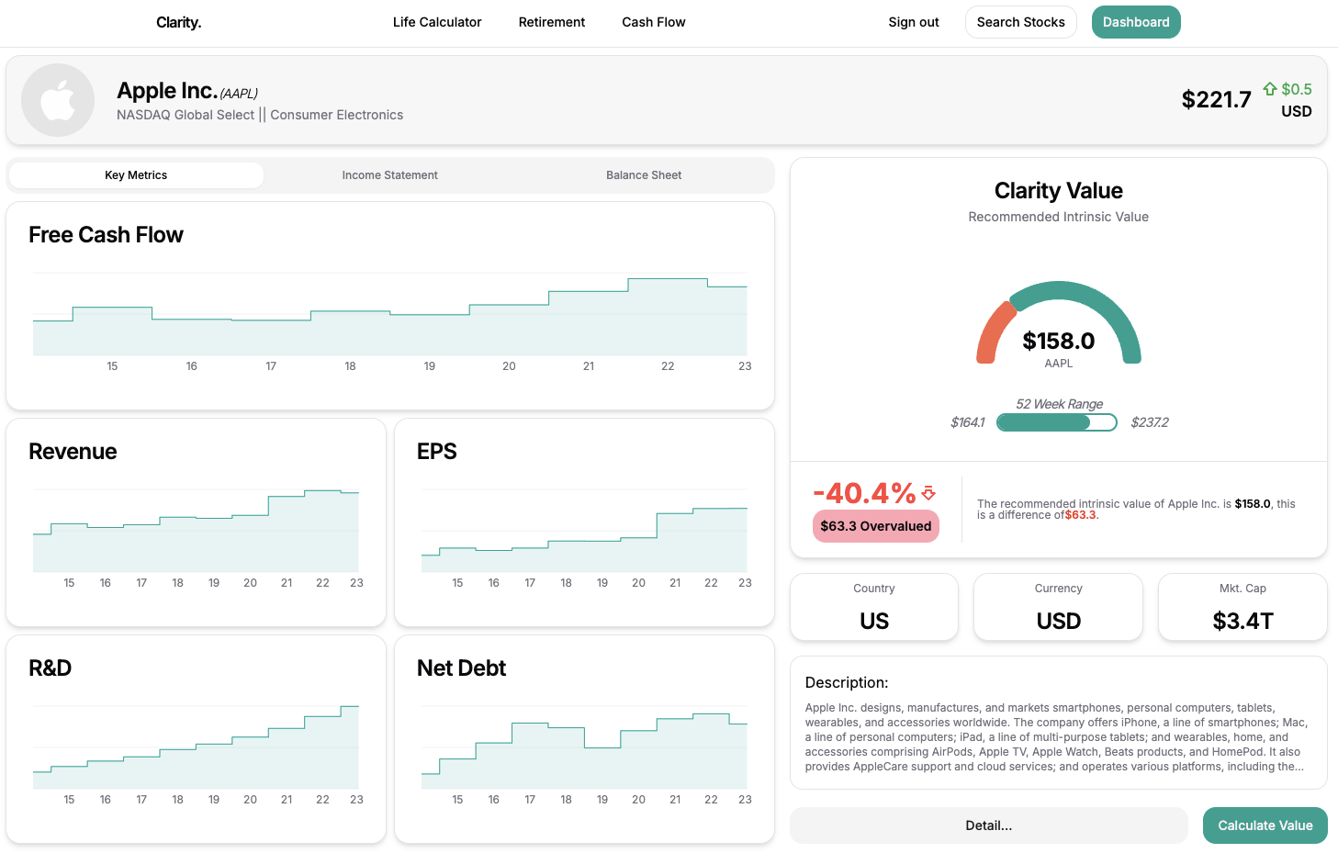Click the Free Cash Flow chart
Viewport: 1338px width, 853px height.
[389, 317]
